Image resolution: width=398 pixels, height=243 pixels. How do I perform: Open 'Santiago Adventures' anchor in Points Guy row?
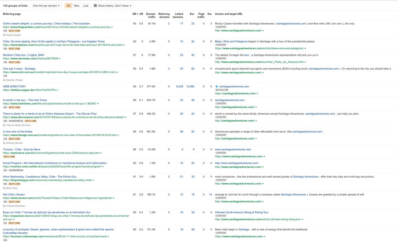[x=306, y=177]
